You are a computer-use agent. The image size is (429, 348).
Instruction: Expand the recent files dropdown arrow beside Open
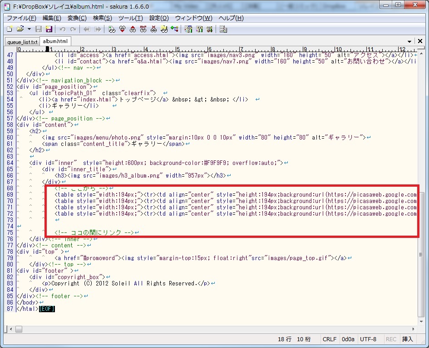29,29
